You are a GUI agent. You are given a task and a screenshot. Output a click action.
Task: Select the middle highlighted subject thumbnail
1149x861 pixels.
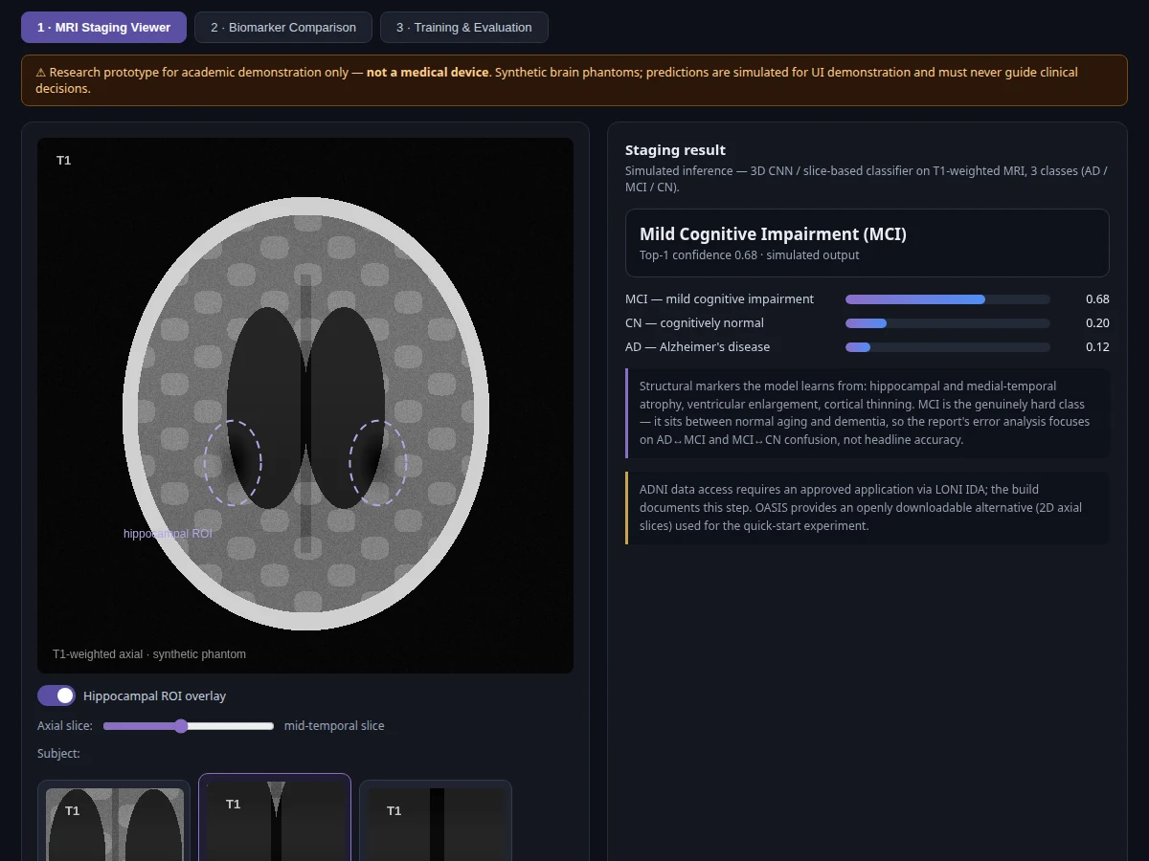pos(275,817)
